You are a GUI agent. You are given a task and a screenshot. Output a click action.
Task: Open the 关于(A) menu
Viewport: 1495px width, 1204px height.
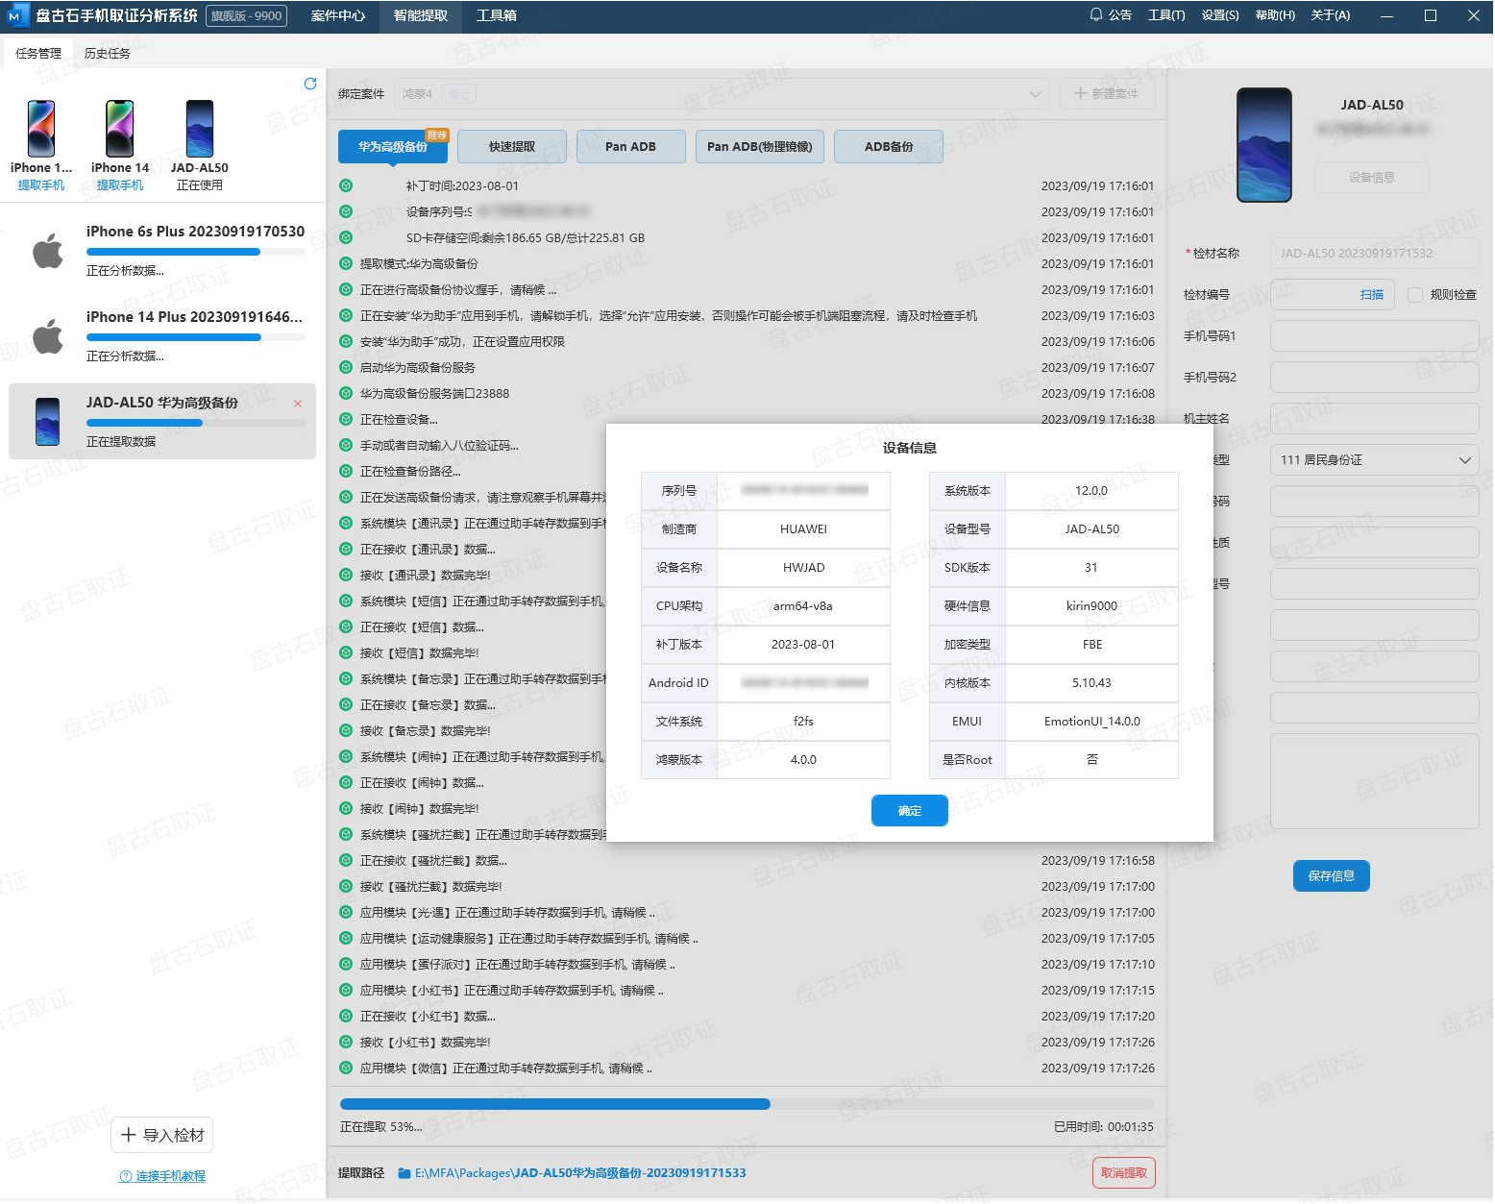[x=1330, y=15]
